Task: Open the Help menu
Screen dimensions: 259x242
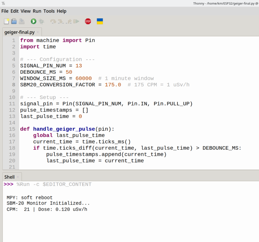Action: coord(61,11)
